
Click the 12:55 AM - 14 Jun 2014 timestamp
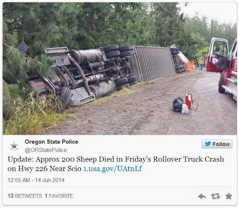tap(36, 180)
